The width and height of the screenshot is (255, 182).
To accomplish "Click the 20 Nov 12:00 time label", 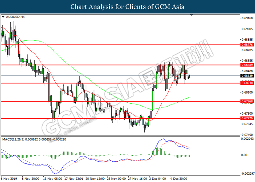I will tap(95, 179).
